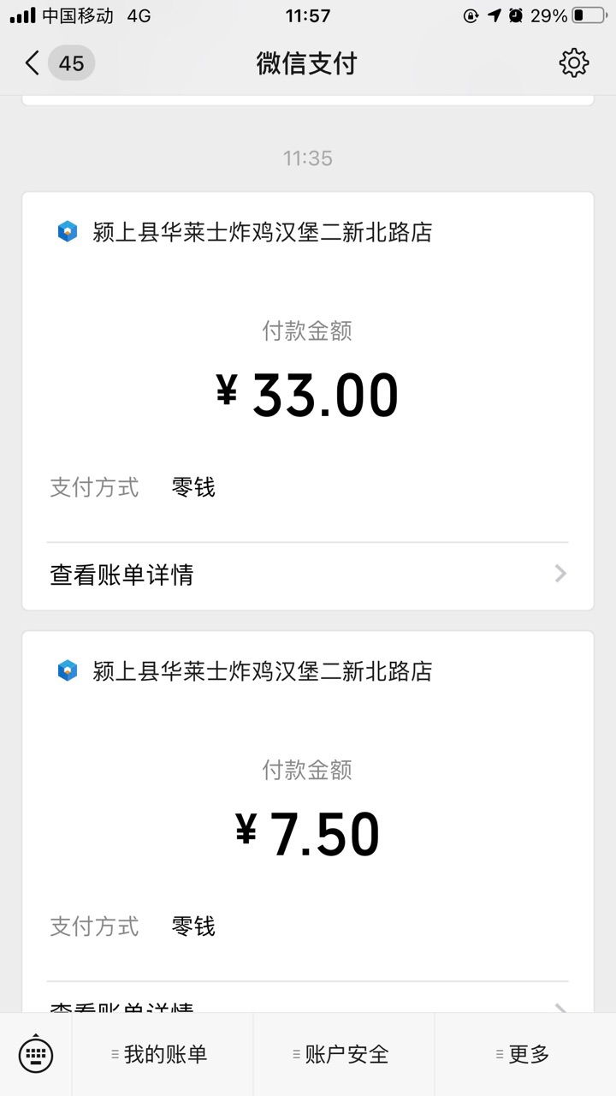This screenshot has height=1096, width=616.
Task: Tap the back arrow in the header
Action: coord(32,63)
